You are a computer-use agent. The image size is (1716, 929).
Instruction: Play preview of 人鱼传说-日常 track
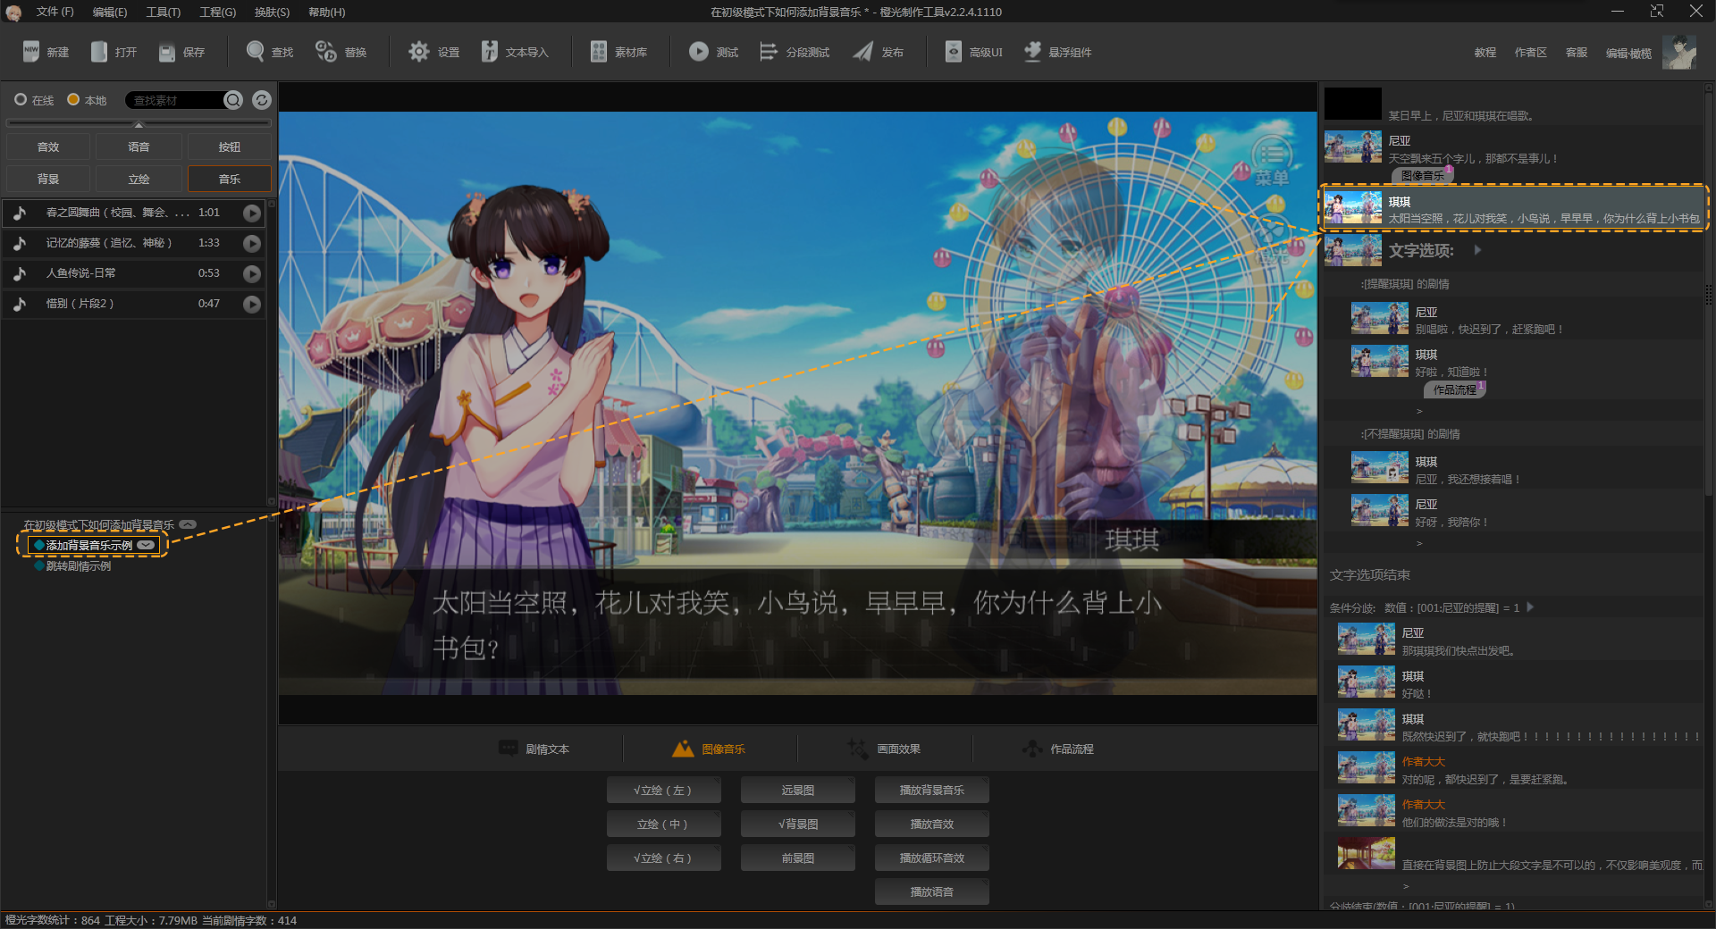pos(252,273)
